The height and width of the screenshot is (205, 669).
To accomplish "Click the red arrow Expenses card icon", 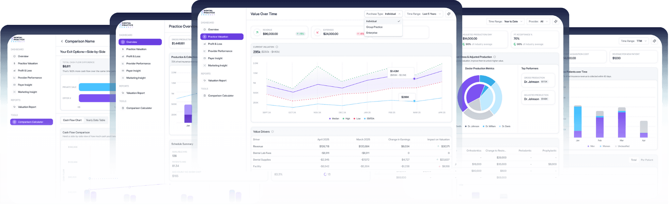I will (x=317, y=33).
